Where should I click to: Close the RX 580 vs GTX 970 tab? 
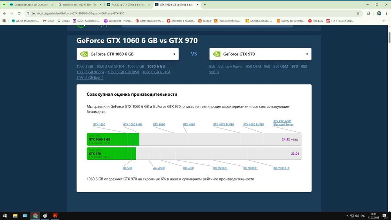coord(149,4)
